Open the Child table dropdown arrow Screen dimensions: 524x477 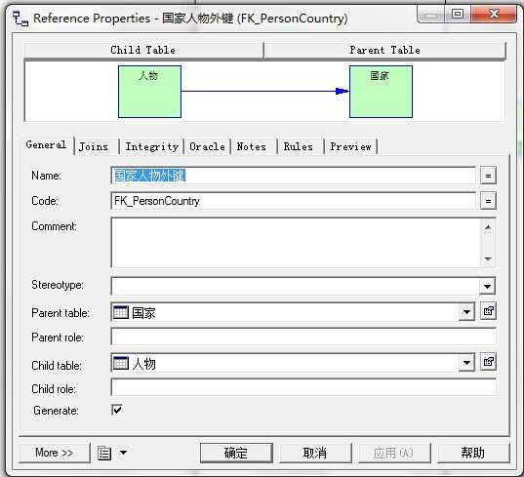[x=466, y=363]
